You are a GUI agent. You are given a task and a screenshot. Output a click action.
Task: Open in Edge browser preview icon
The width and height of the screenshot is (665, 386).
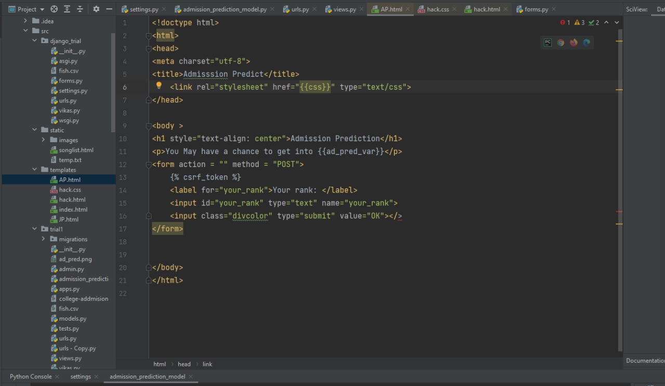click(x=587, y=43)
